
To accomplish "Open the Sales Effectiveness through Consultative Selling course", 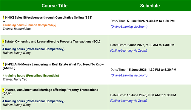I will [49, 17].
